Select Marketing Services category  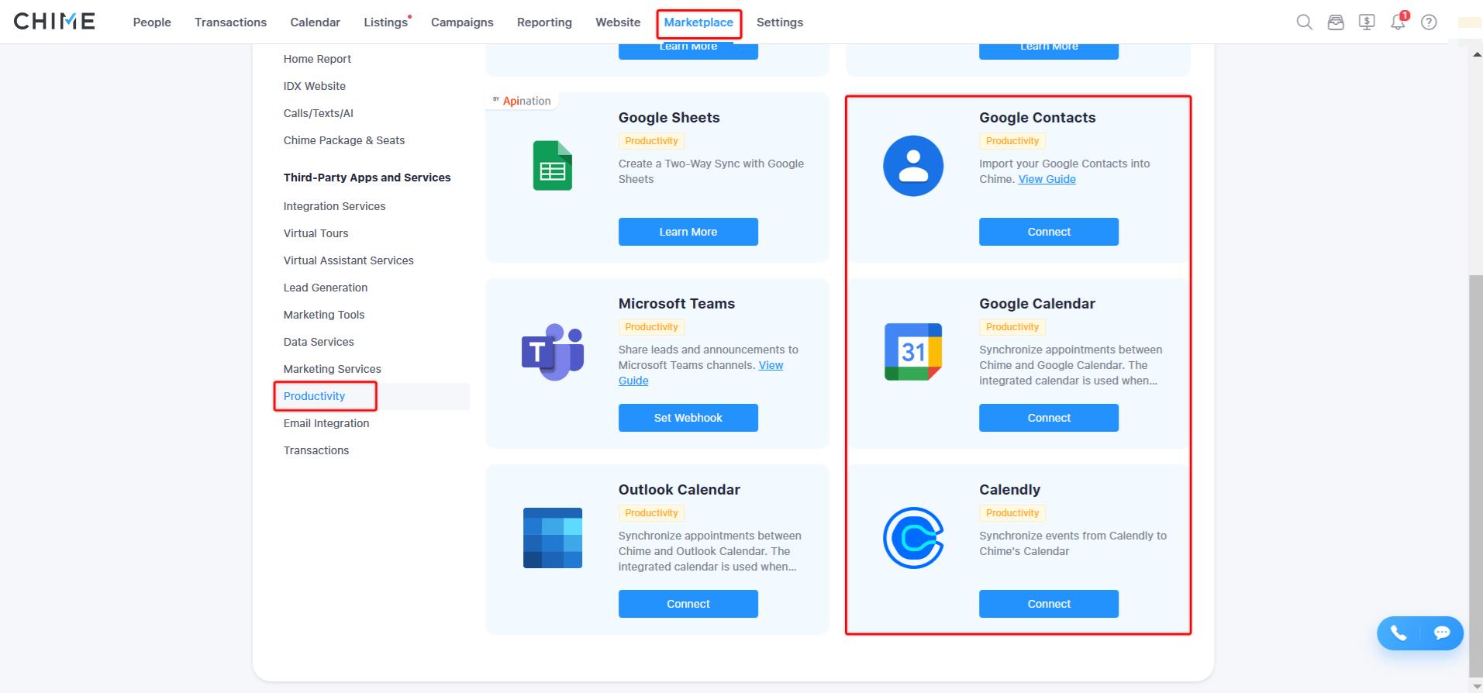[333, 369]
